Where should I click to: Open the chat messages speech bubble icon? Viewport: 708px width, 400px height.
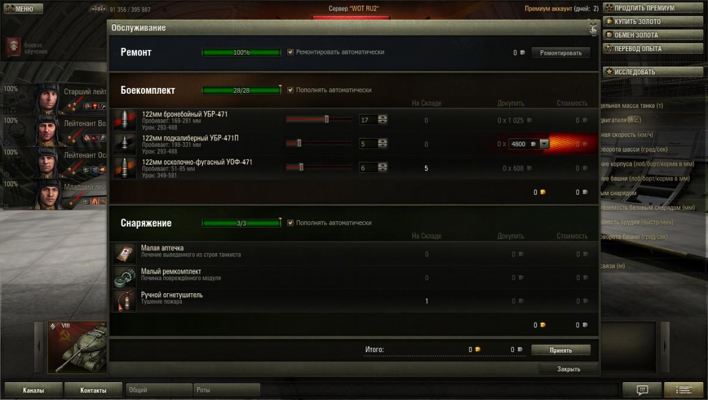642,390
